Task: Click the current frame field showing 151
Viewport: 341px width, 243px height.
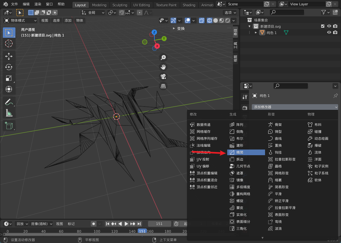Action: pos(159,224)
